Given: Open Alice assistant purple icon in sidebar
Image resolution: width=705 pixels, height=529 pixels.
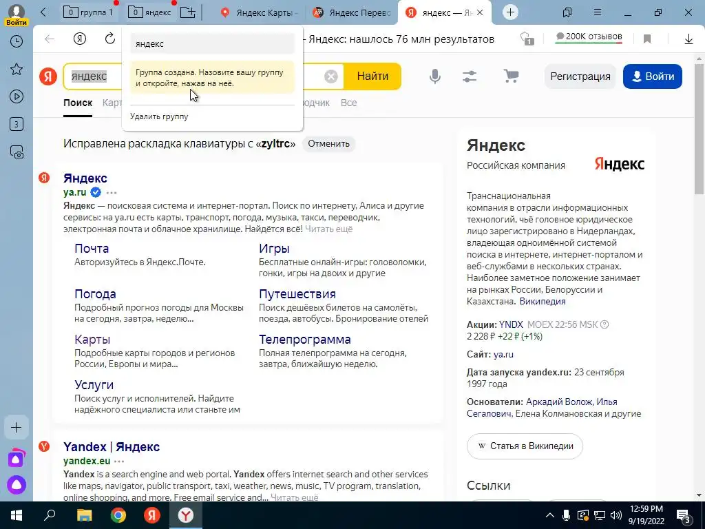Looking at the screenshot, I should (17, 485).
